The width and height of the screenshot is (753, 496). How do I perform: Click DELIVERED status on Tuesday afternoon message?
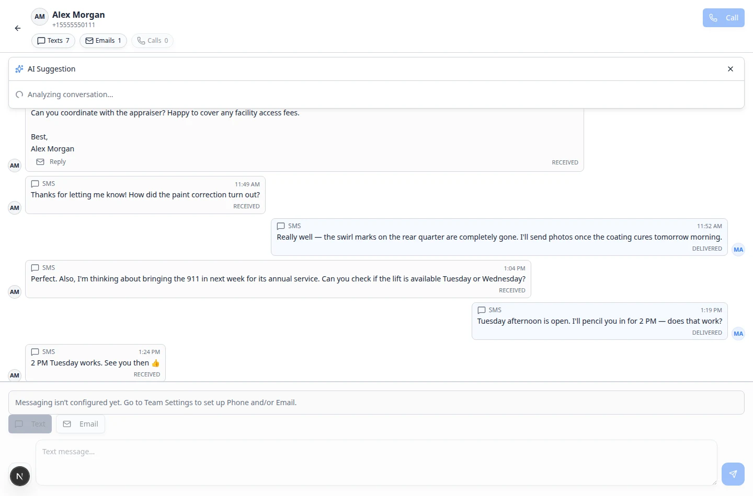(x=707, y=333)
